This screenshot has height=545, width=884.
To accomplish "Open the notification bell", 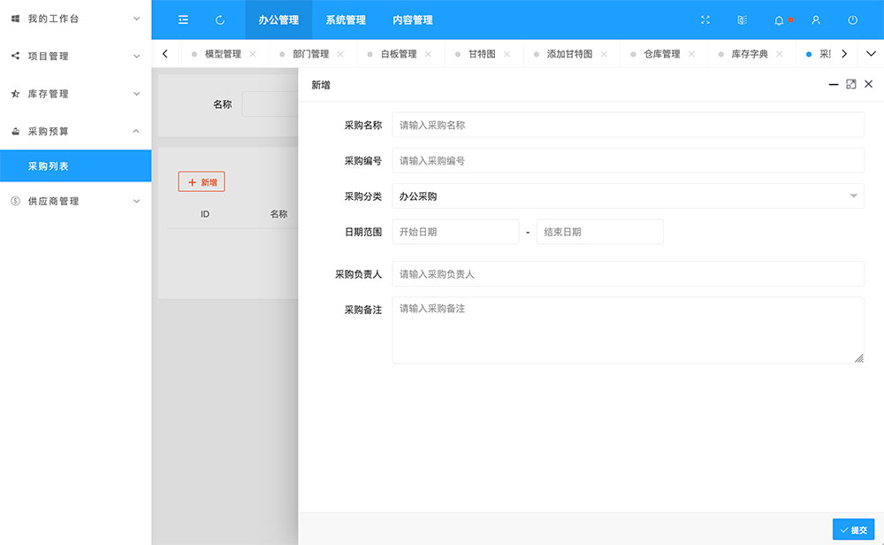I will 779,19.
